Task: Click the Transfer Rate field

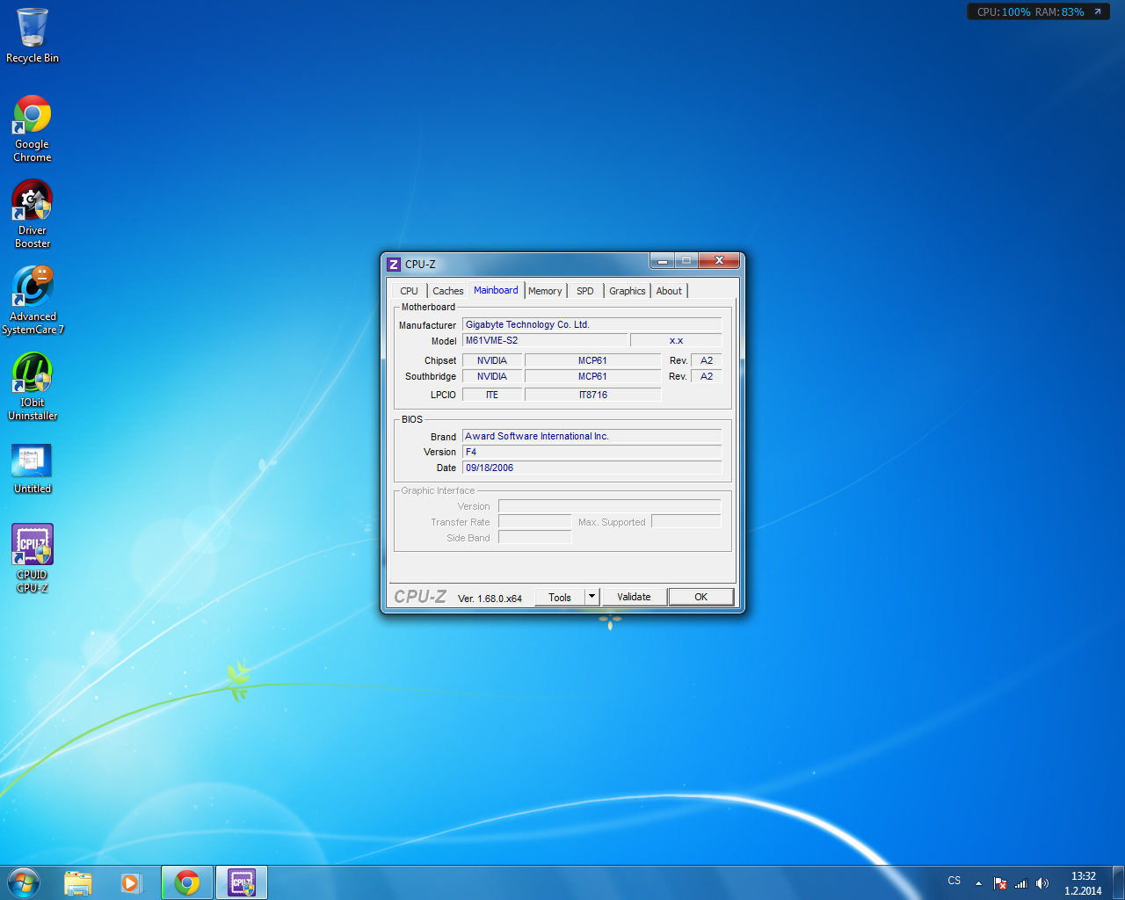Action: click(x=534, y=522)
